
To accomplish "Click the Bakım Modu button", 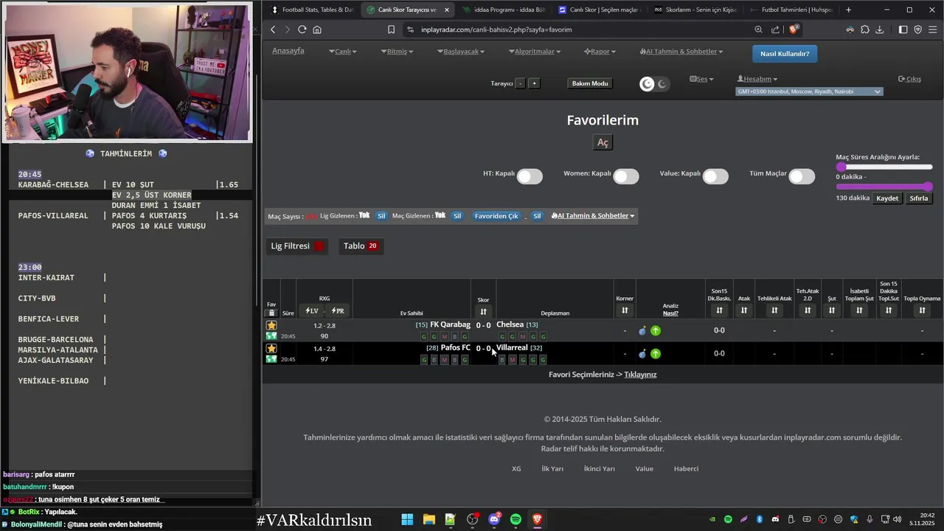I will pos(590,83).
